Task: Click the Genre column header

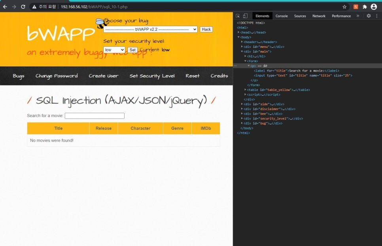Action: 177,129
